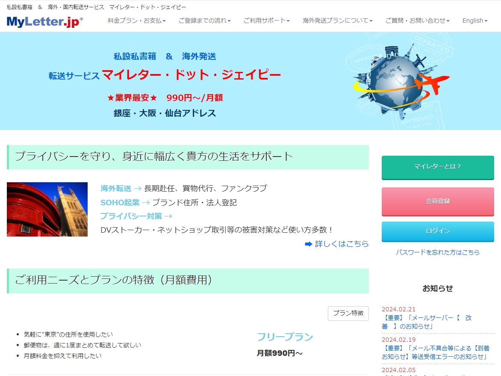Expand 海外発送プランについて menu
501x376 pixels.
point(337,21)
